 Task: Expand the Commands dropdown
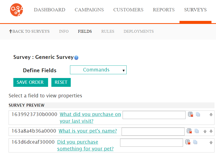[x=98, y=70]
